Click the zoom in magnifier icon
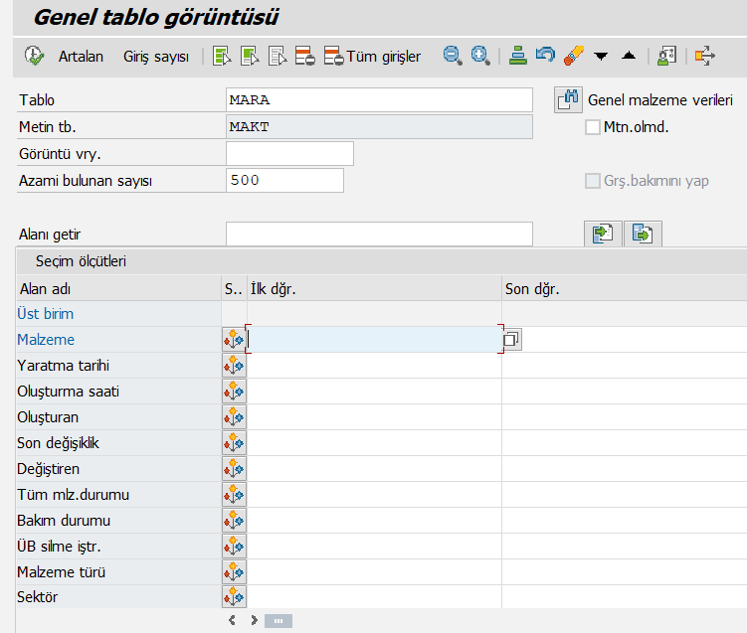This screenshot has height=633, width=747. click(x=480, y=57)
